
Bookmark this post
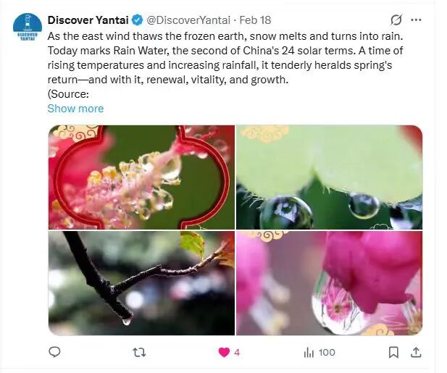pos(393,352)
